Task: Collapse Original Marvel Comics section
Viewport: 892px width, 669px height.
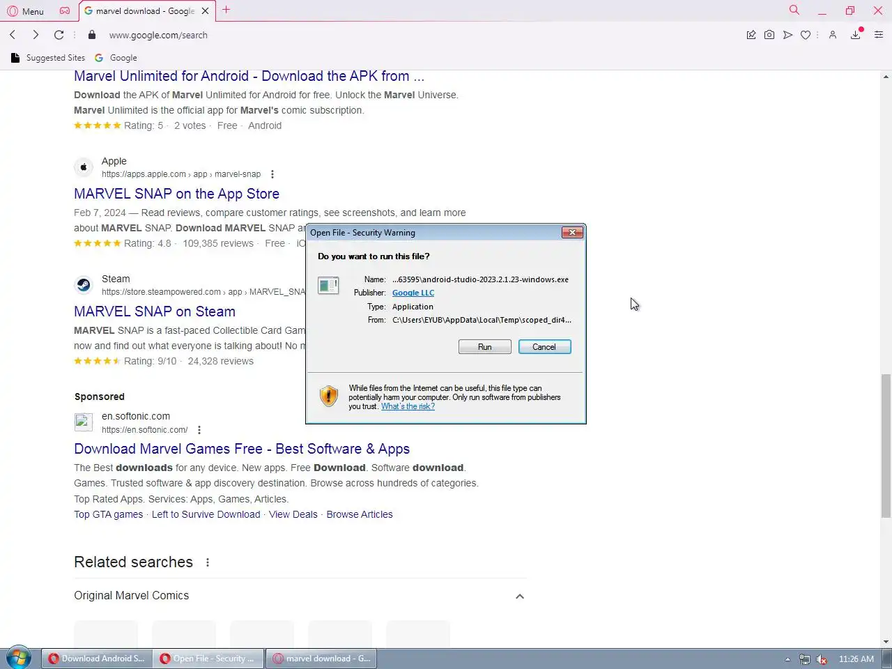Action: coord(520,596)
